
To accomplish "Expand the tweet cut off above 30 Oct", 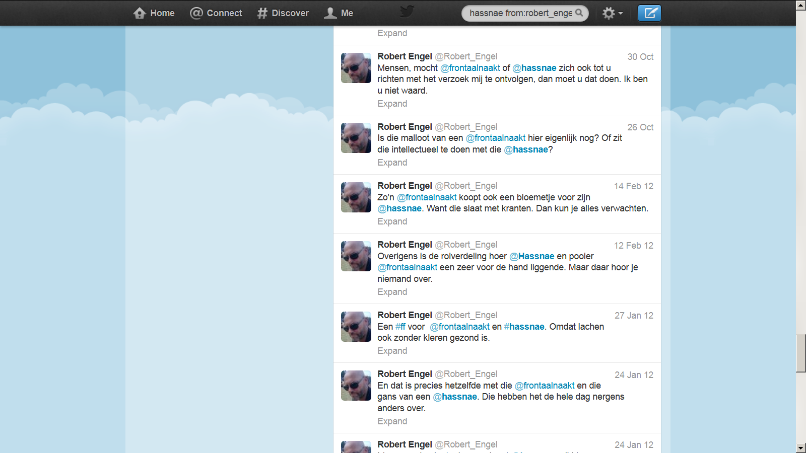I will click(392, 33).
